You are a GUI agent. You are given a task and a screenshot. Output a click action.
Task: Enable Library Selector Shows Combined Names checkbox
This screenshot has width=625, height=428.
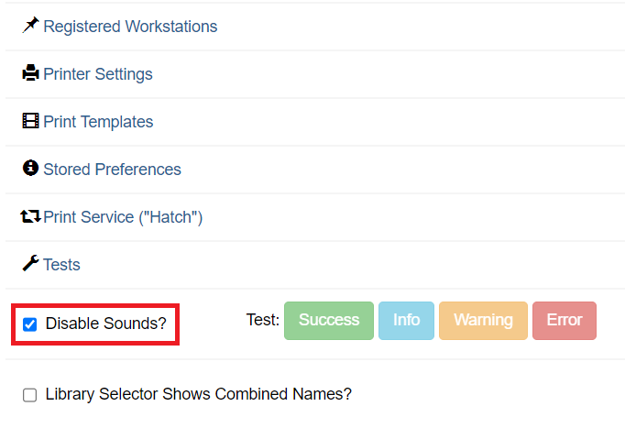pyautogui.click(x=30, y=395)
